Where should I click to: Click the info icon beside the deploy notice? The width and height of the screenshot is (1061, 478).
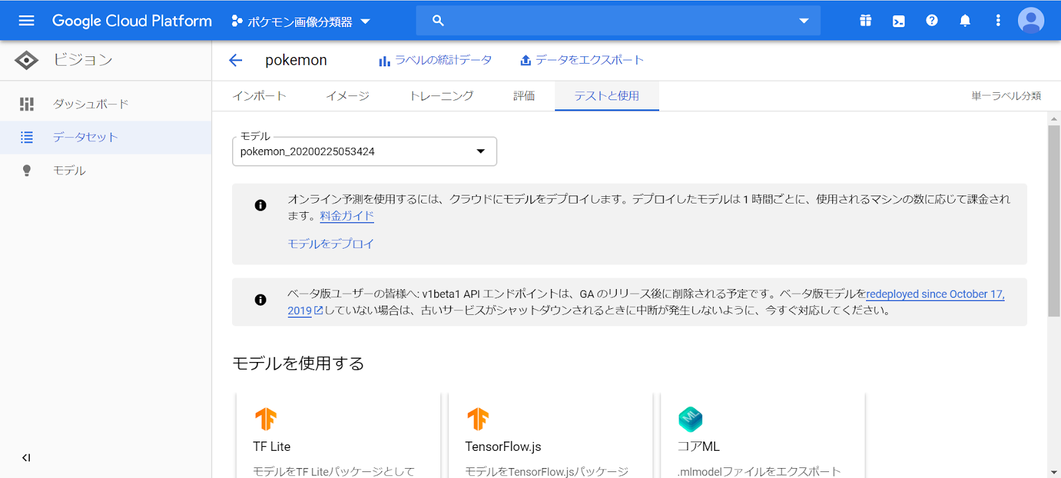(x=261, y=206)
